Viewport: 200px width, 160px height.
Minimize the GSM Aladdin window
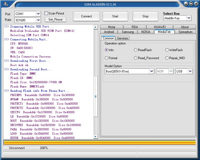click(186, 4)
